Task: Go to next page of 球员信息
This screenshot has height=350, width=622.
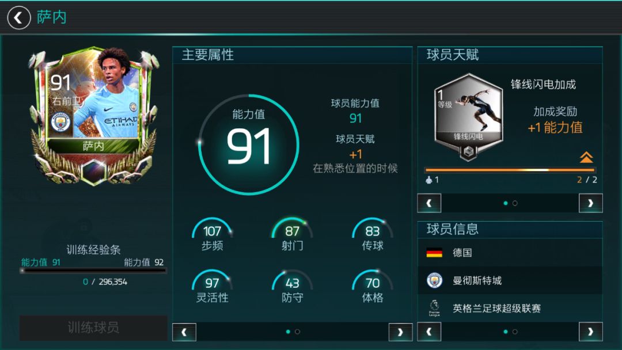Action: (591, 332)
